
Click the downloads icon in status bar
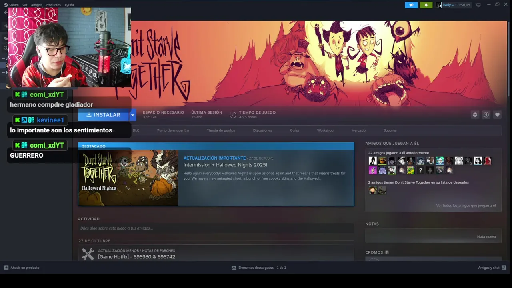click(x=234, y=268)
